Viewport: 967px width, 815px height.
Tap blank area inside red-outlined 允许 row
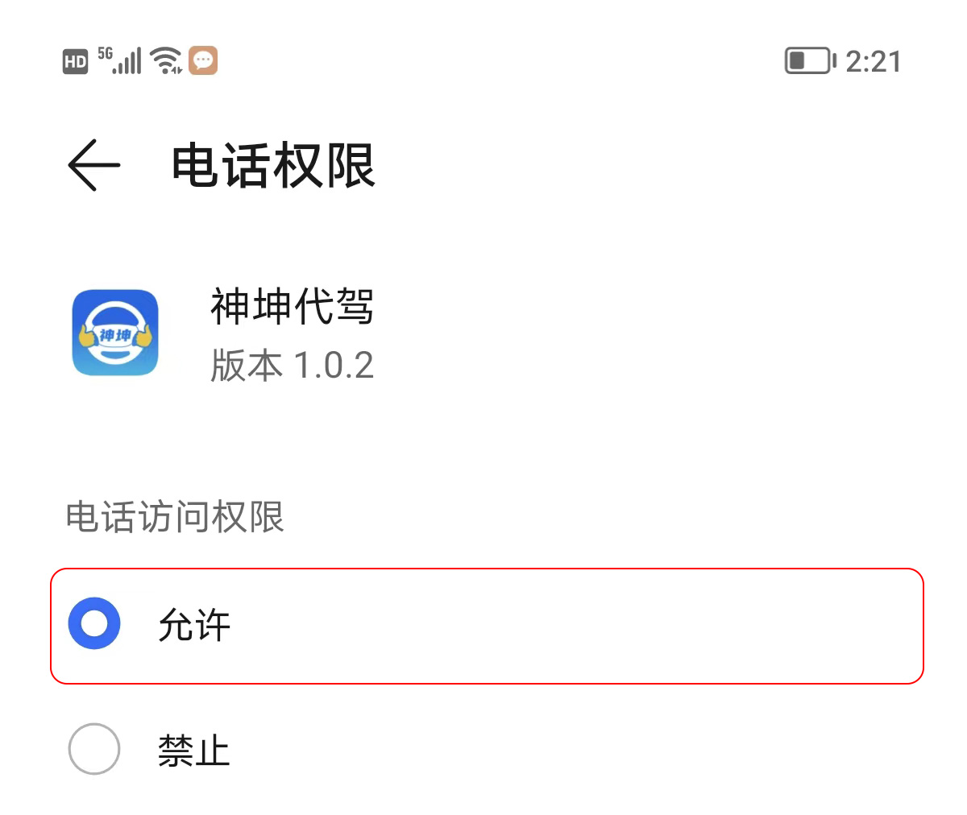(564, 626)
